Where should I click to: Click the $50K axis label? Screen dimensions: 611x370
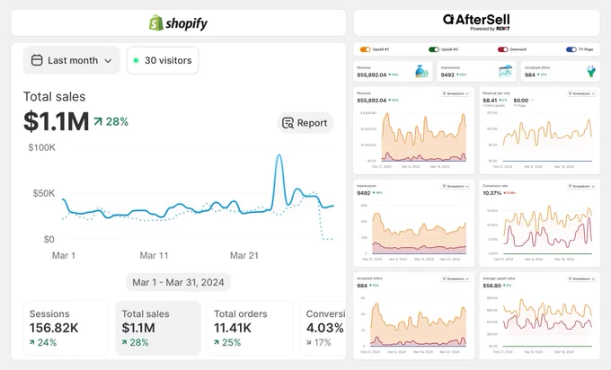point(44,194)
